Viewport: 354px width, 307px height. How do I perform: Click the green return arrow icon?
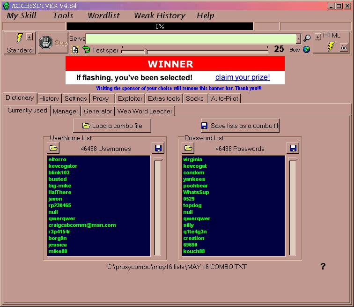coord(86,49)
